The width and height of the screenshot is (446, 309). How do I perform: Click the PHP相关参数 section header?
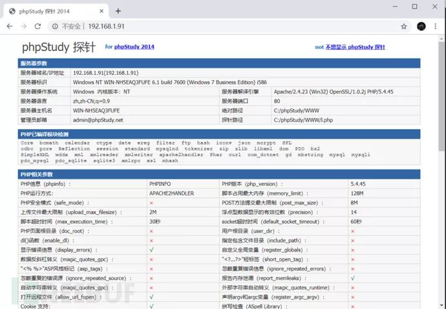point(219,174)
